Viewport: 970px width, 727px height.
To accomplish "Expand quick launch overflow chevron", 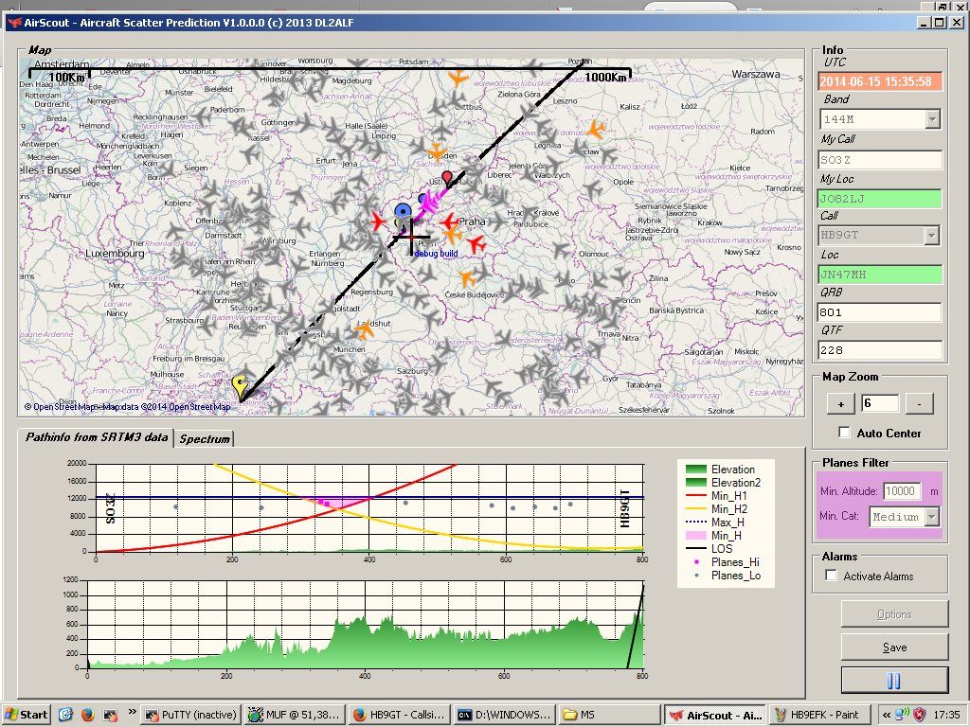I will (133, 712).
